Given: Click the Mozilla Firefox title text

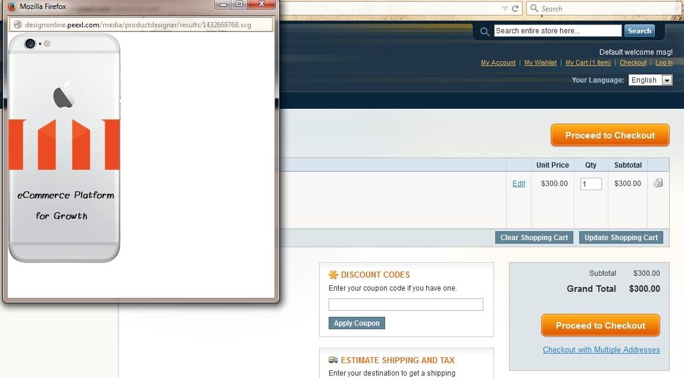Looking at the screenshot, I should [x=43, y=7].
